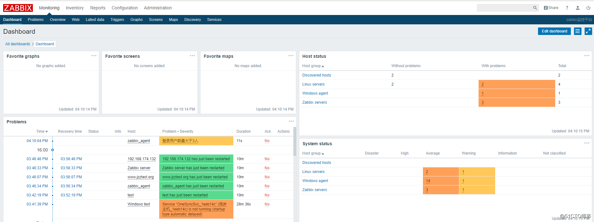The image size is (594, 222).
Task: Open the Reports menu
Action: pos(98,8)
